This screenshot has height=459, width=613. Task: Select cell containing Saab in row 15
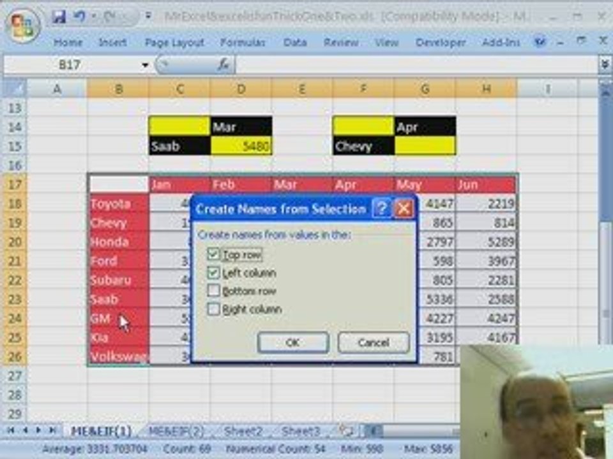179,146
